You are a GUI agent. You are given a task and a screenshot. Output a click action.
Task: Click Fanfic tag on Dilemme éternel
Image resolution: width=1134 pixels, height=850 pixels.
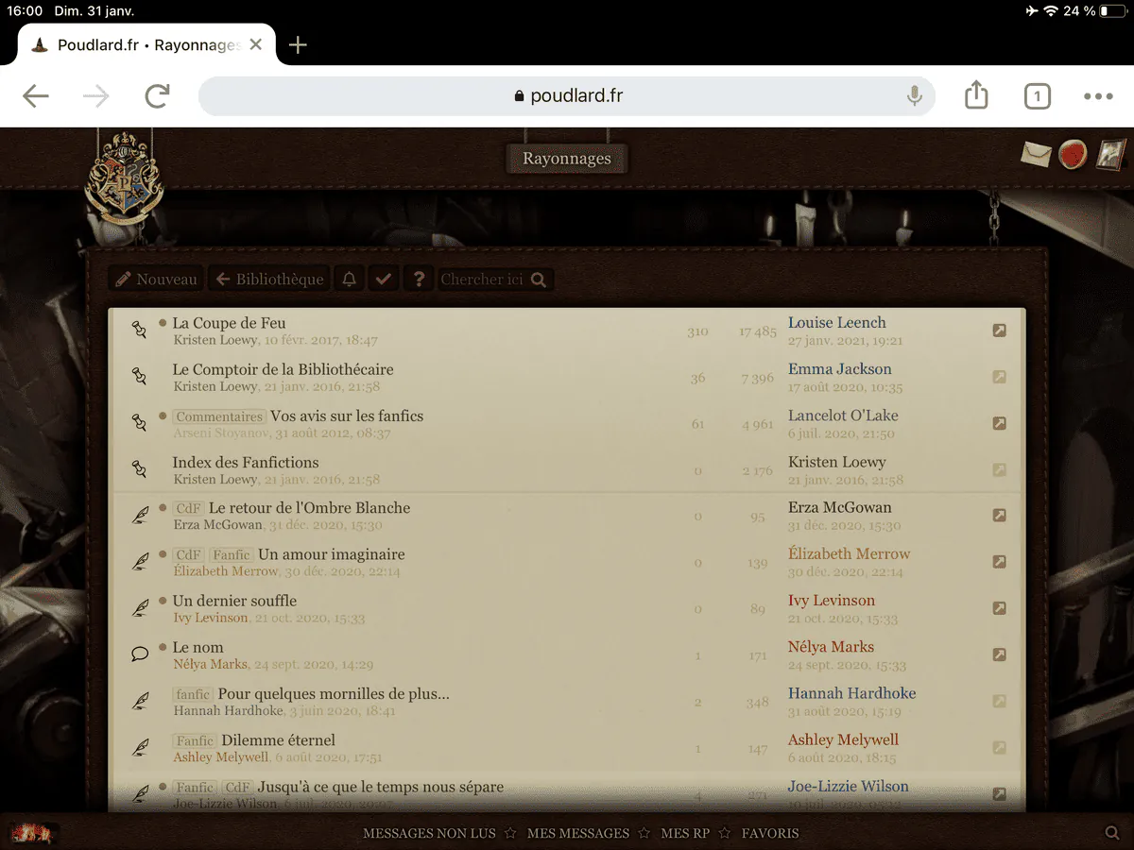point(195,741)
